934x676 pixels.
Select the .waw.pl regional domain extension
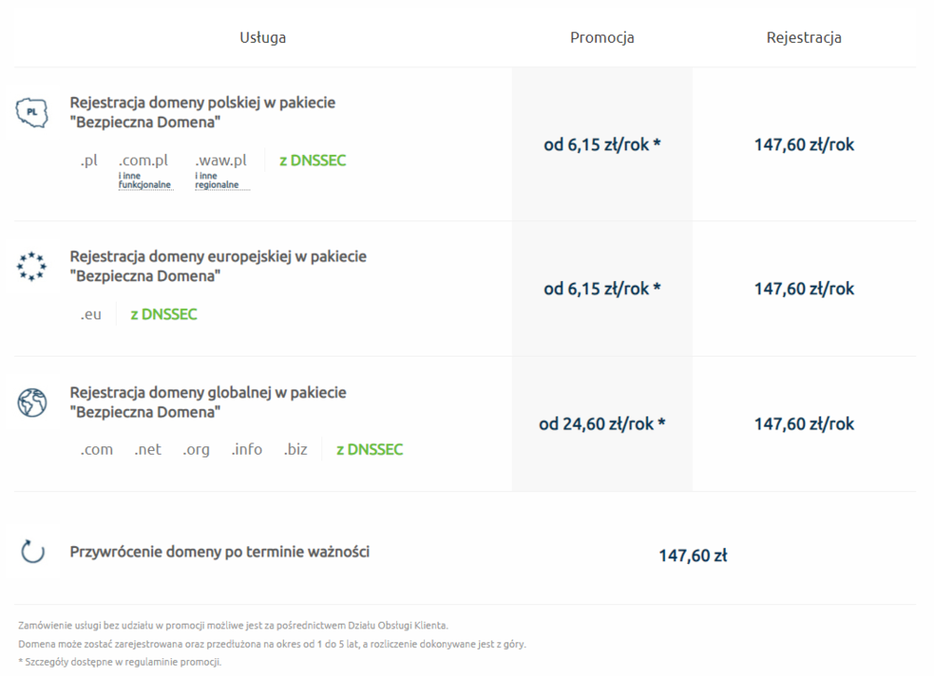coord(221,161)
